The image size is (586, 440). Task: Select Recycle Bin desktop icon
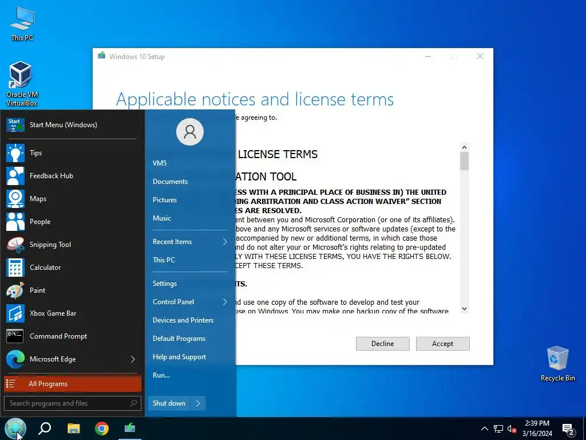tap(557, 364)
